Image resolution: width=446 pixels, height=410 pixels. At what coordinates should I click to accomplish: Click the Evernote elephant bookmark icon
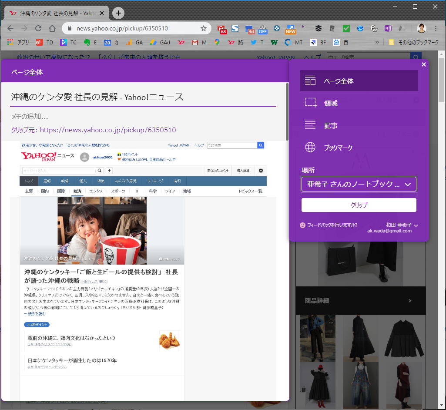pos(87,43)
